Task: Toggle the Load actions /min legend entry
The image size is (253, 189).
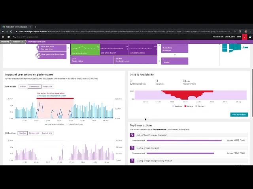Action: tap(75, 124)
